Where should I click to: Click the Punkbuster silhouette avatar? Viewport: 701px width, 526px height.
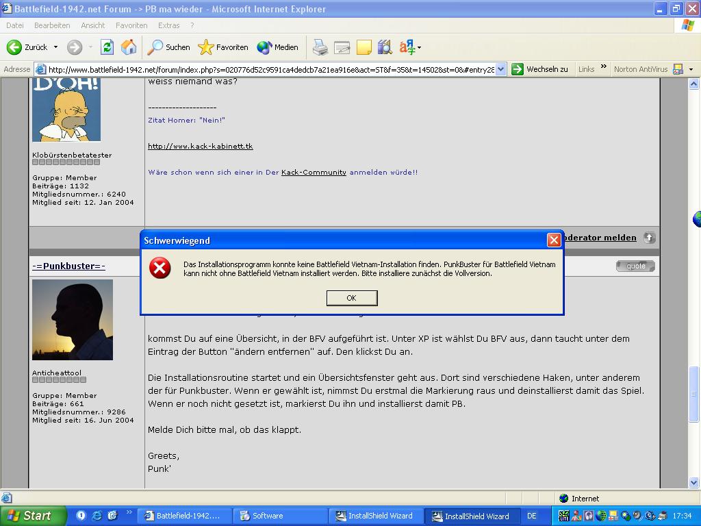(73, 320)
